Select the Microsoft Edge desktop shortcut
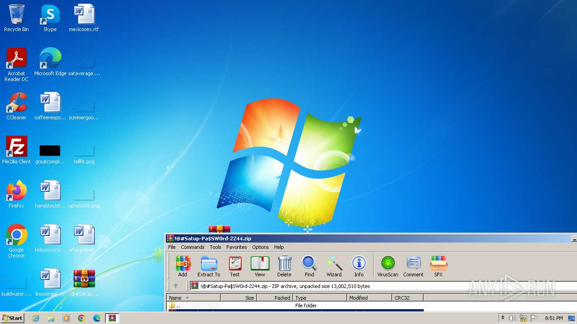 pyautogui.click(x=50, y=62)
